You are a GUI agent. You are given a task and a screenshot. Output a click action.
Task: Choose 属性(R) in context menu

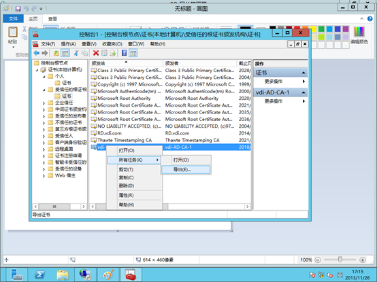(134, 195)
